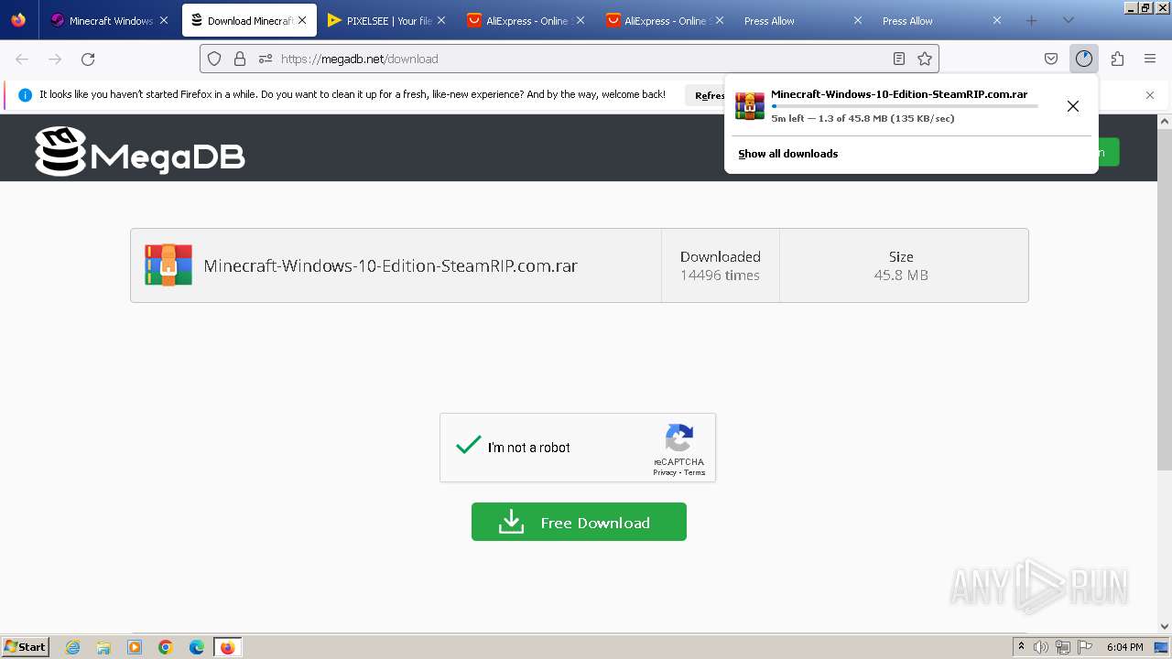Show all downloads
The image size is (1172, 659).
click(787, 154)
